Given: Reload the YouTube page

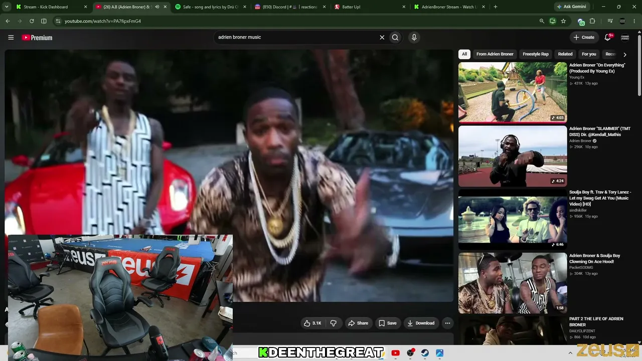Looking at the screenshot, I should point(32,21).
